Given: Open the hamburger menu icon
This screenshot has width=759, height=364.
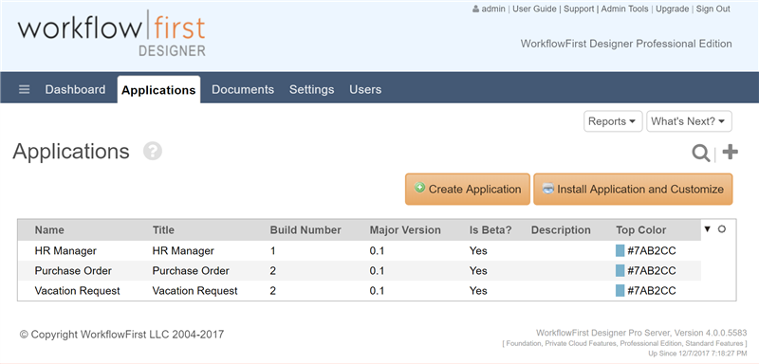Looking at the screenshot, I should 25,89.
